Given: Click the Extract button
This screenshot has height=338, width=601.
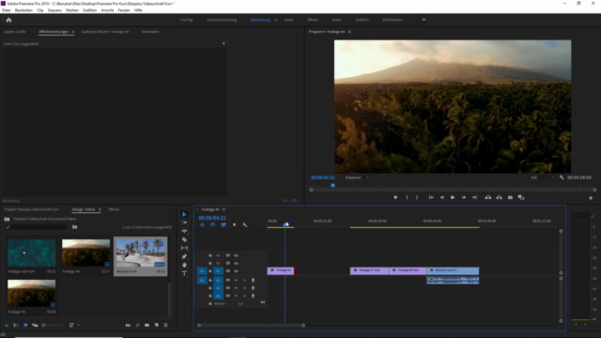Looking at the screenshot, I should 499,197.
